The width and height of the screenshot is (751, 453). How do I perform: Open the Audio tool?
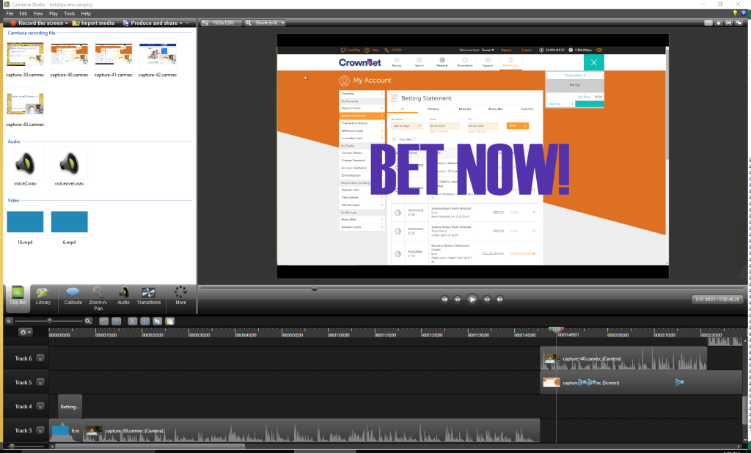point(123,295)
